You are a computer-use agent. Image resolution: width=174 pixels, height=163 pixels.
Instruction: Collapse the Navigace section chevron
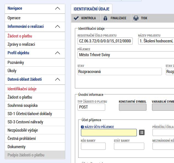(x=58, y=9)
